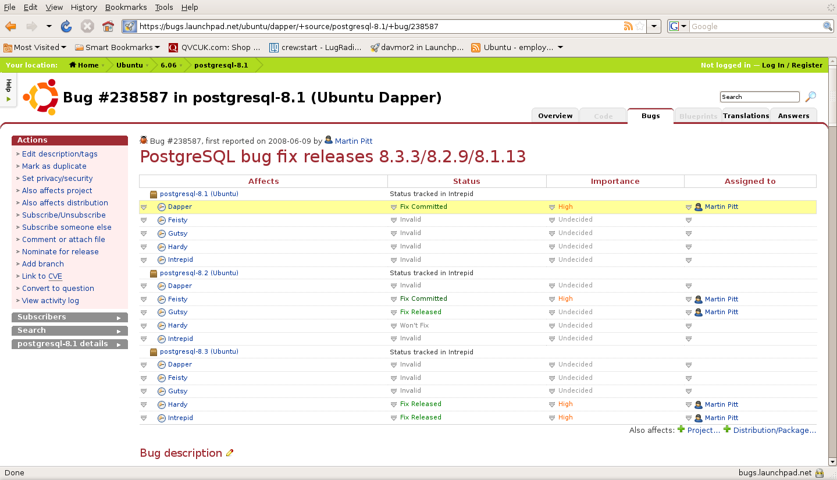Screen dimensions: 837x480
Task: Open the History menu
Action: point(84,7)
